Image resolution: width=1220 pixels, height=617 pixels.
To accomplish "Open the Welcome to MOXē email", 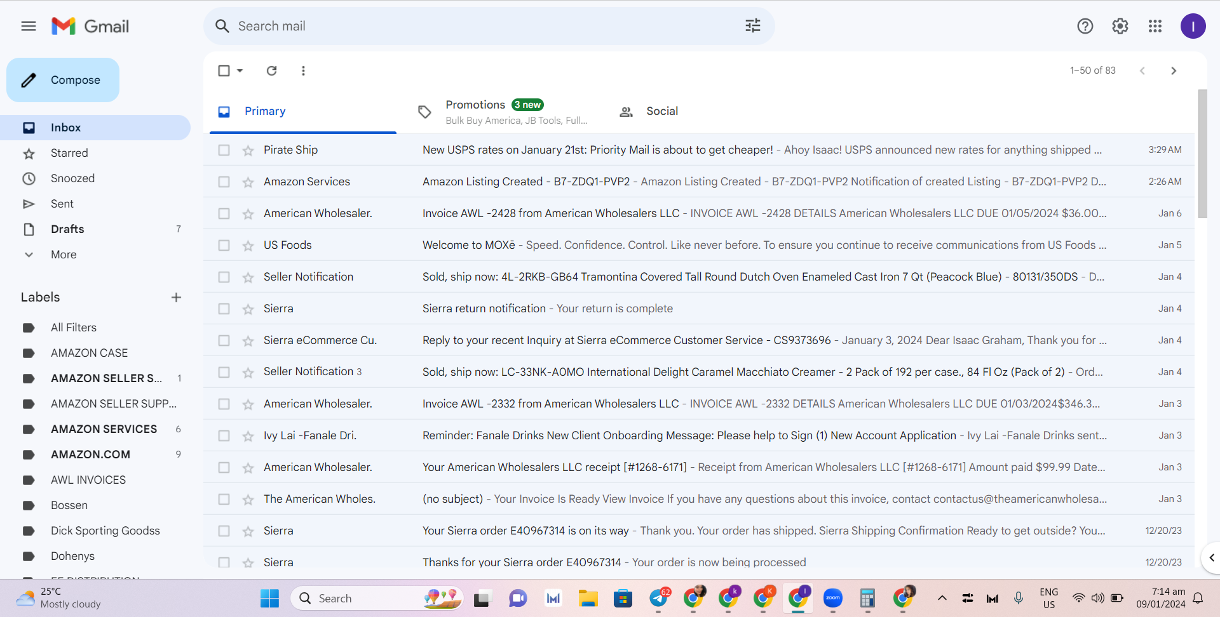I will [x=699, y=245].
